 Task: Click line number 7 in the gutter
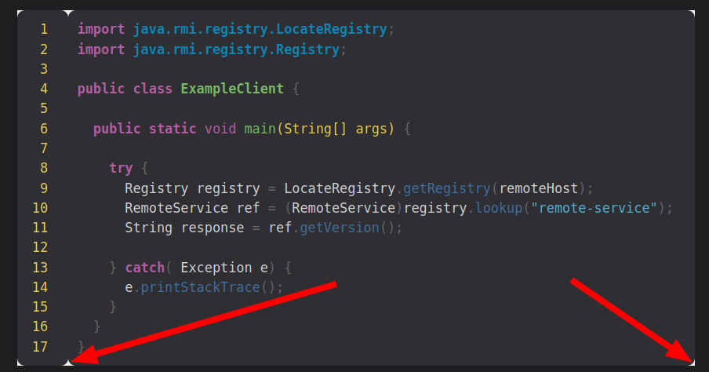click(x=44, y=148)
